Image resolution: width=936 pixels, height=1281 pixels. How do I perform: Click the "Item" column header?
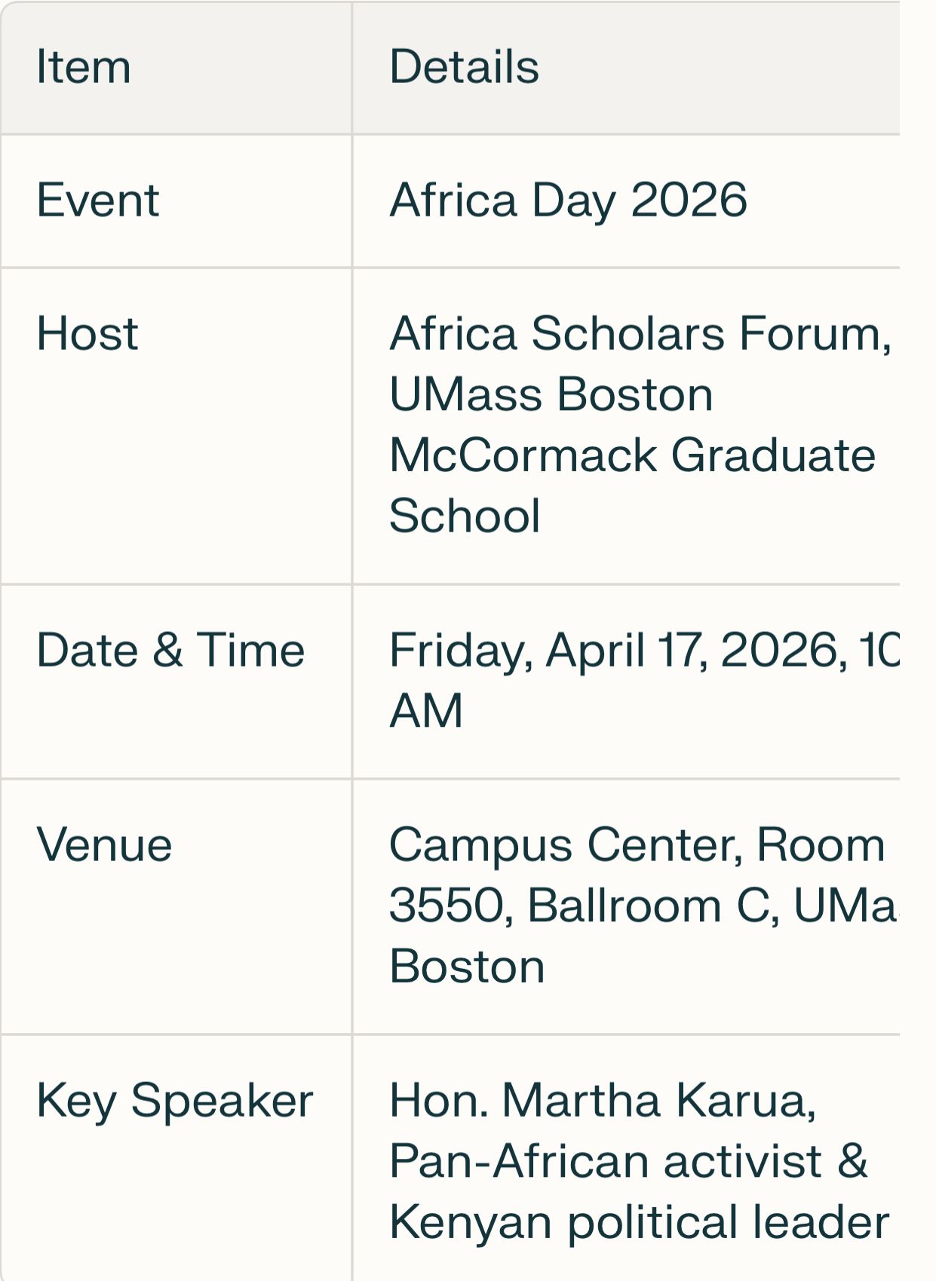click(x=84, y=67)
